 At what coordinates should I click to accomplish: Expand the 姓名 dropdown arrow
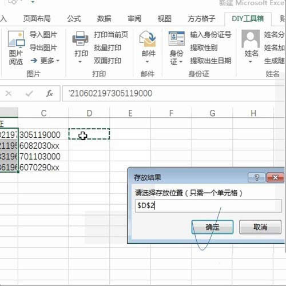pos(251,62)
